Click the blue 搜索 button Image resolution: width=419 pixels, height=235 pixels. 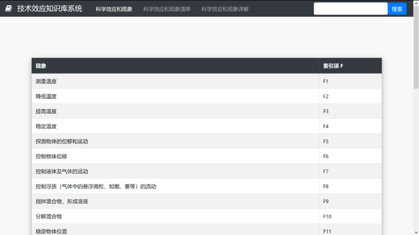[x=397, y=9]
